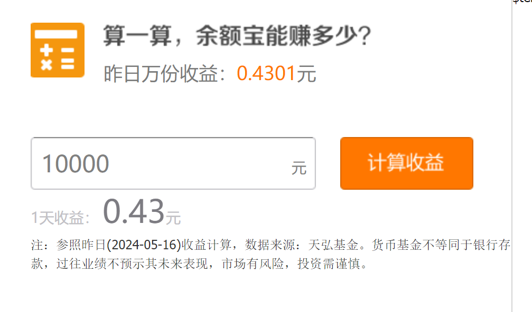This screenshot has width=532, height=312.
Task: Click 天弘基金 data source text
Action: click(333, 245)
